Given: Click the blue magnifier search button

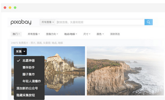Looking at the screenshot, I should pos(149,22).
